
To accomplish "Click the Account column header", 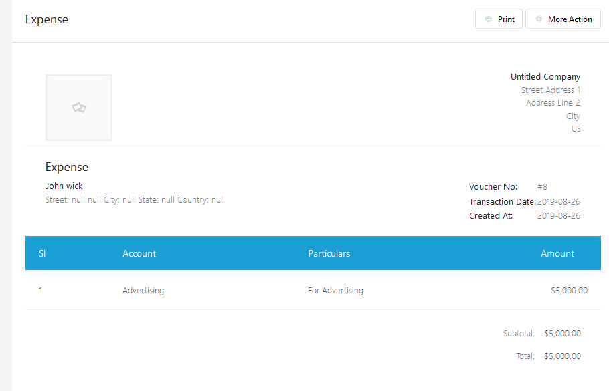I will 139,253.
